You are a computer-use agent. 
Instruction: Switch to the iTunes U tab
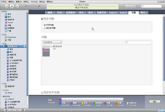coord(123,13)
